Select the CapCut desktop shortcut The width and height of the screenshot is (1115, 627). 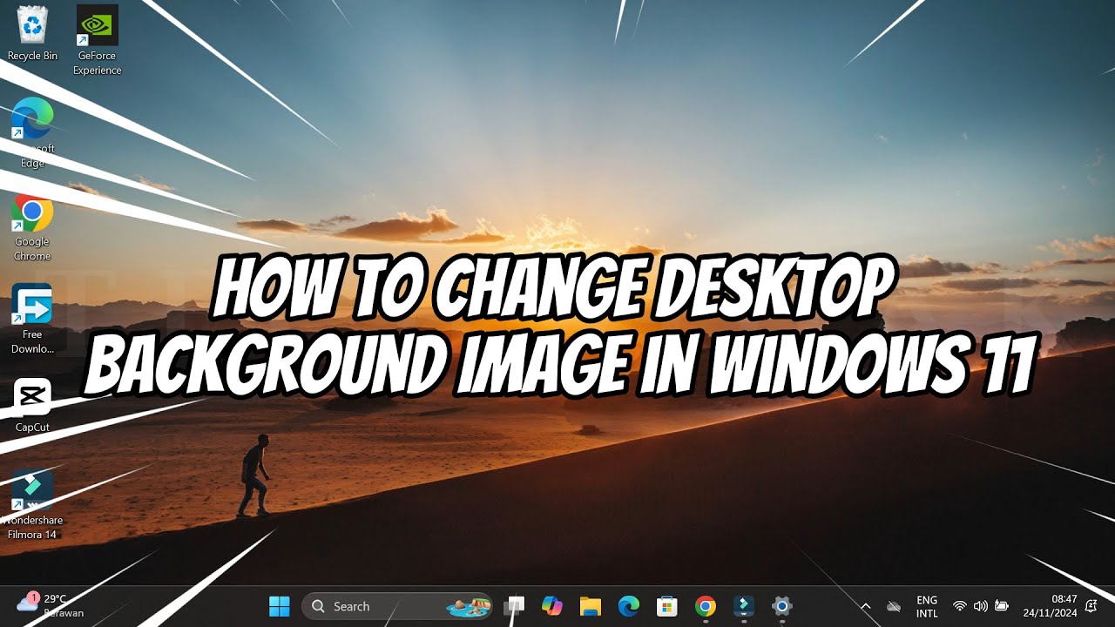[32, 406]
